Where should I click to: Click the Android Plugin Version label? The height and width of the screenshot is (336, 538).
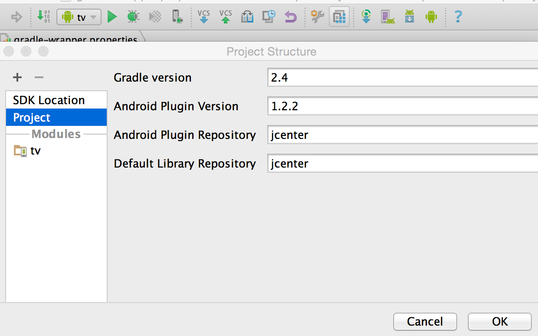176,106
